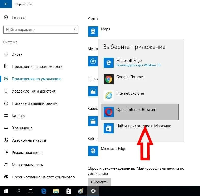Click the photo viewer default app icon
Screen dimensions: 200x196
click(93, 91)
